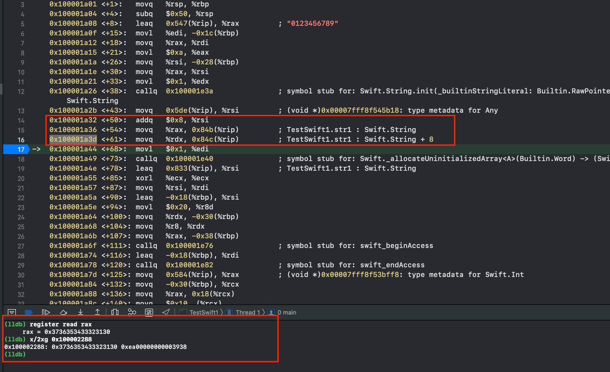The width and height of the screenshot is (610, 372).
Task: Open the Debug Memory Graph
Action: (x=132, y=312)
